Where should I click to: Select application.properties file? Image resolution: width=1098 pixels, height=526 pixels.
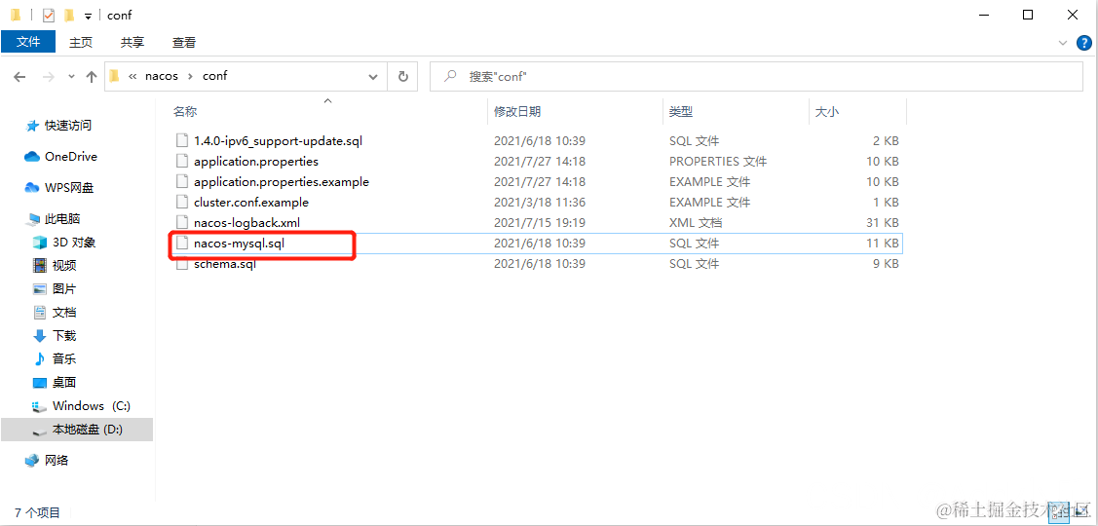[x=256, y=161]
